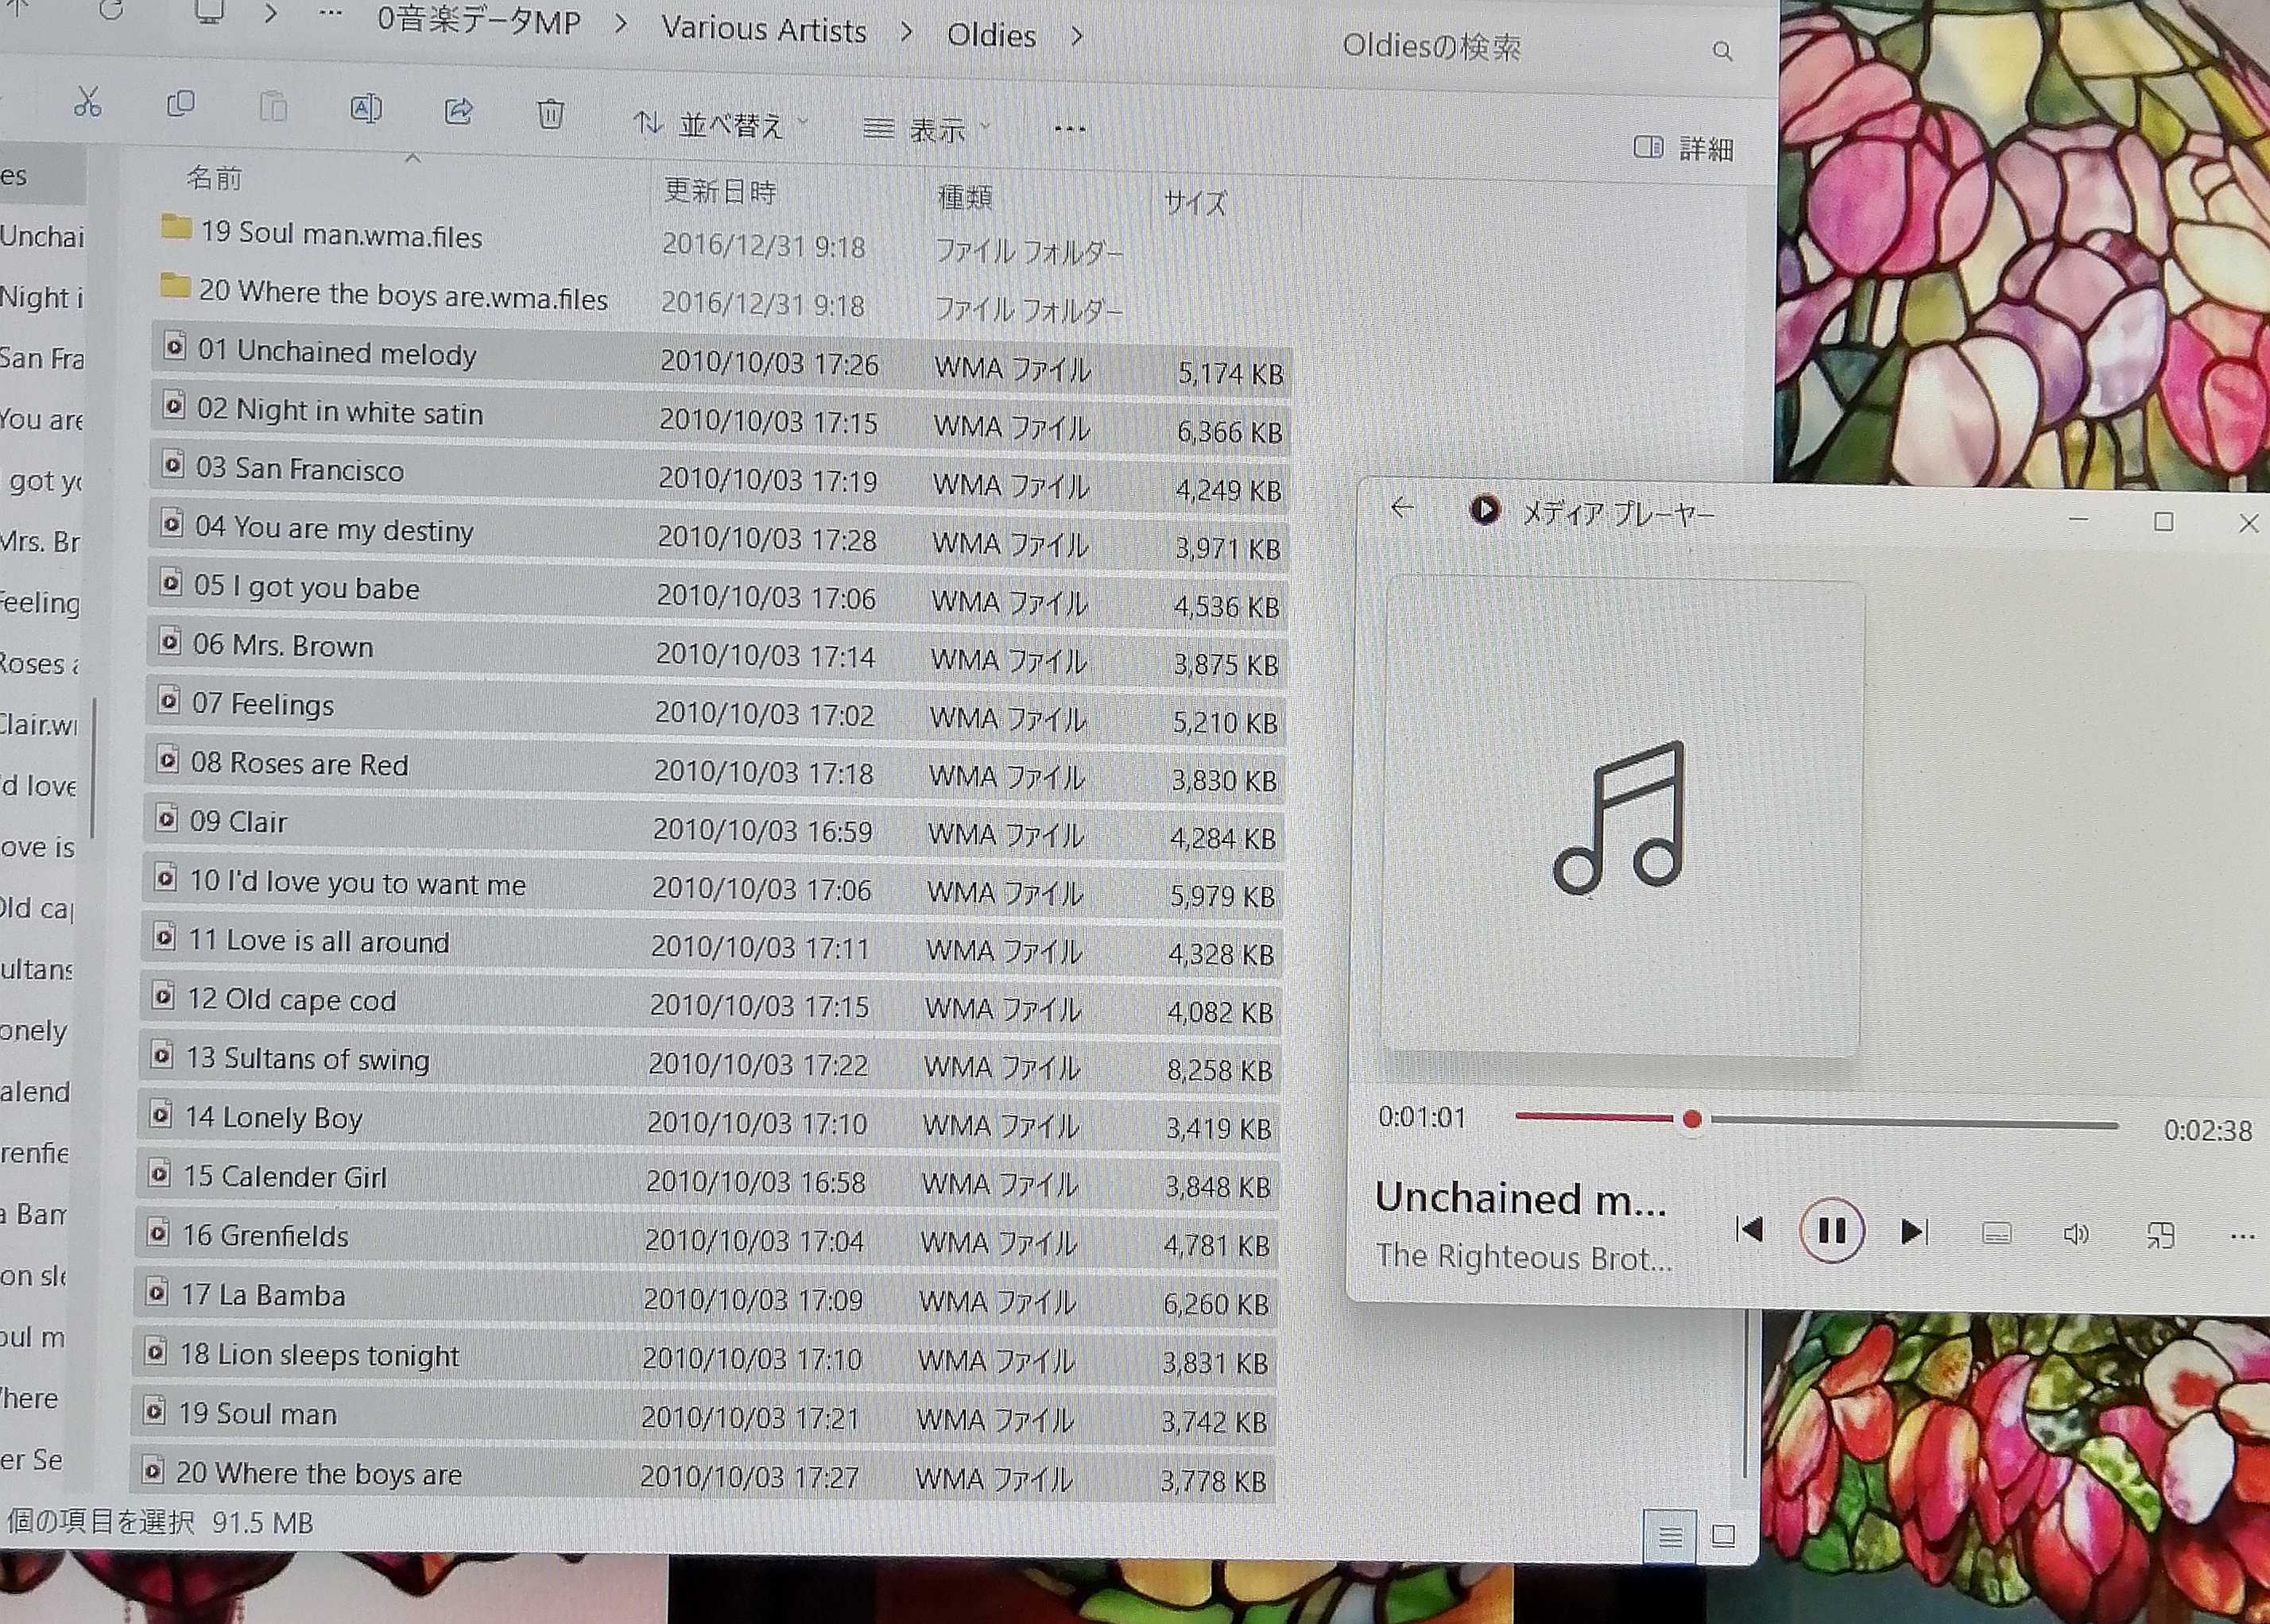Expand chevron after Oldies in breadcrumb

tap(1076, 37)
